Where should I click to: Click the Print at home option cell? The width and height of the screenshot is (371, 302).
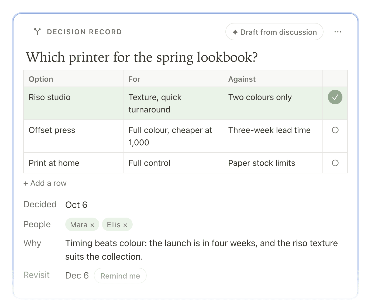pyautogui.click(x=73, y=163)
